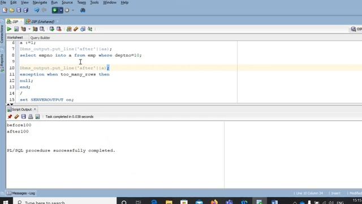Click the greyed Redo arrow icon
This screenshot has height=204, width=362.
coord(44,10)
